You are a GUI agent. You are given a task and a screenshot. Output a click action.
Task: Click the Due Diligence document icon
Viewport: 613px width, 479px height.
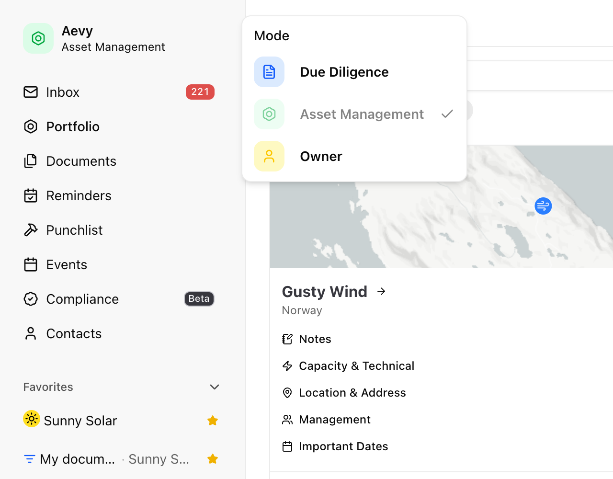(x=269, y=72)
